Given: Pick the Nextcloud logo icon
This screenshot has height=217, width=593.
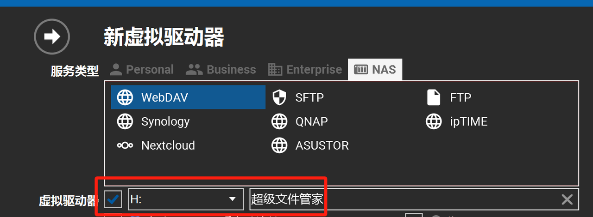Looking at the screenshot, I should [125, 145].
